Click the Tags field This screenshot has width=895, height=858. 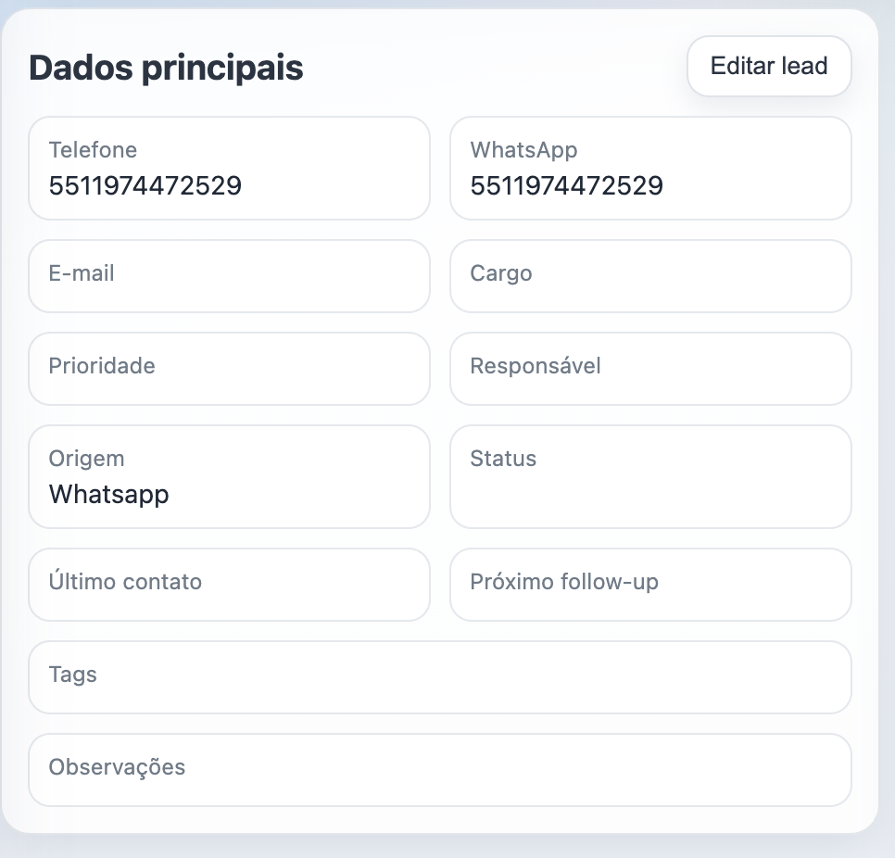pyautogui.click(x=440, y=676)
